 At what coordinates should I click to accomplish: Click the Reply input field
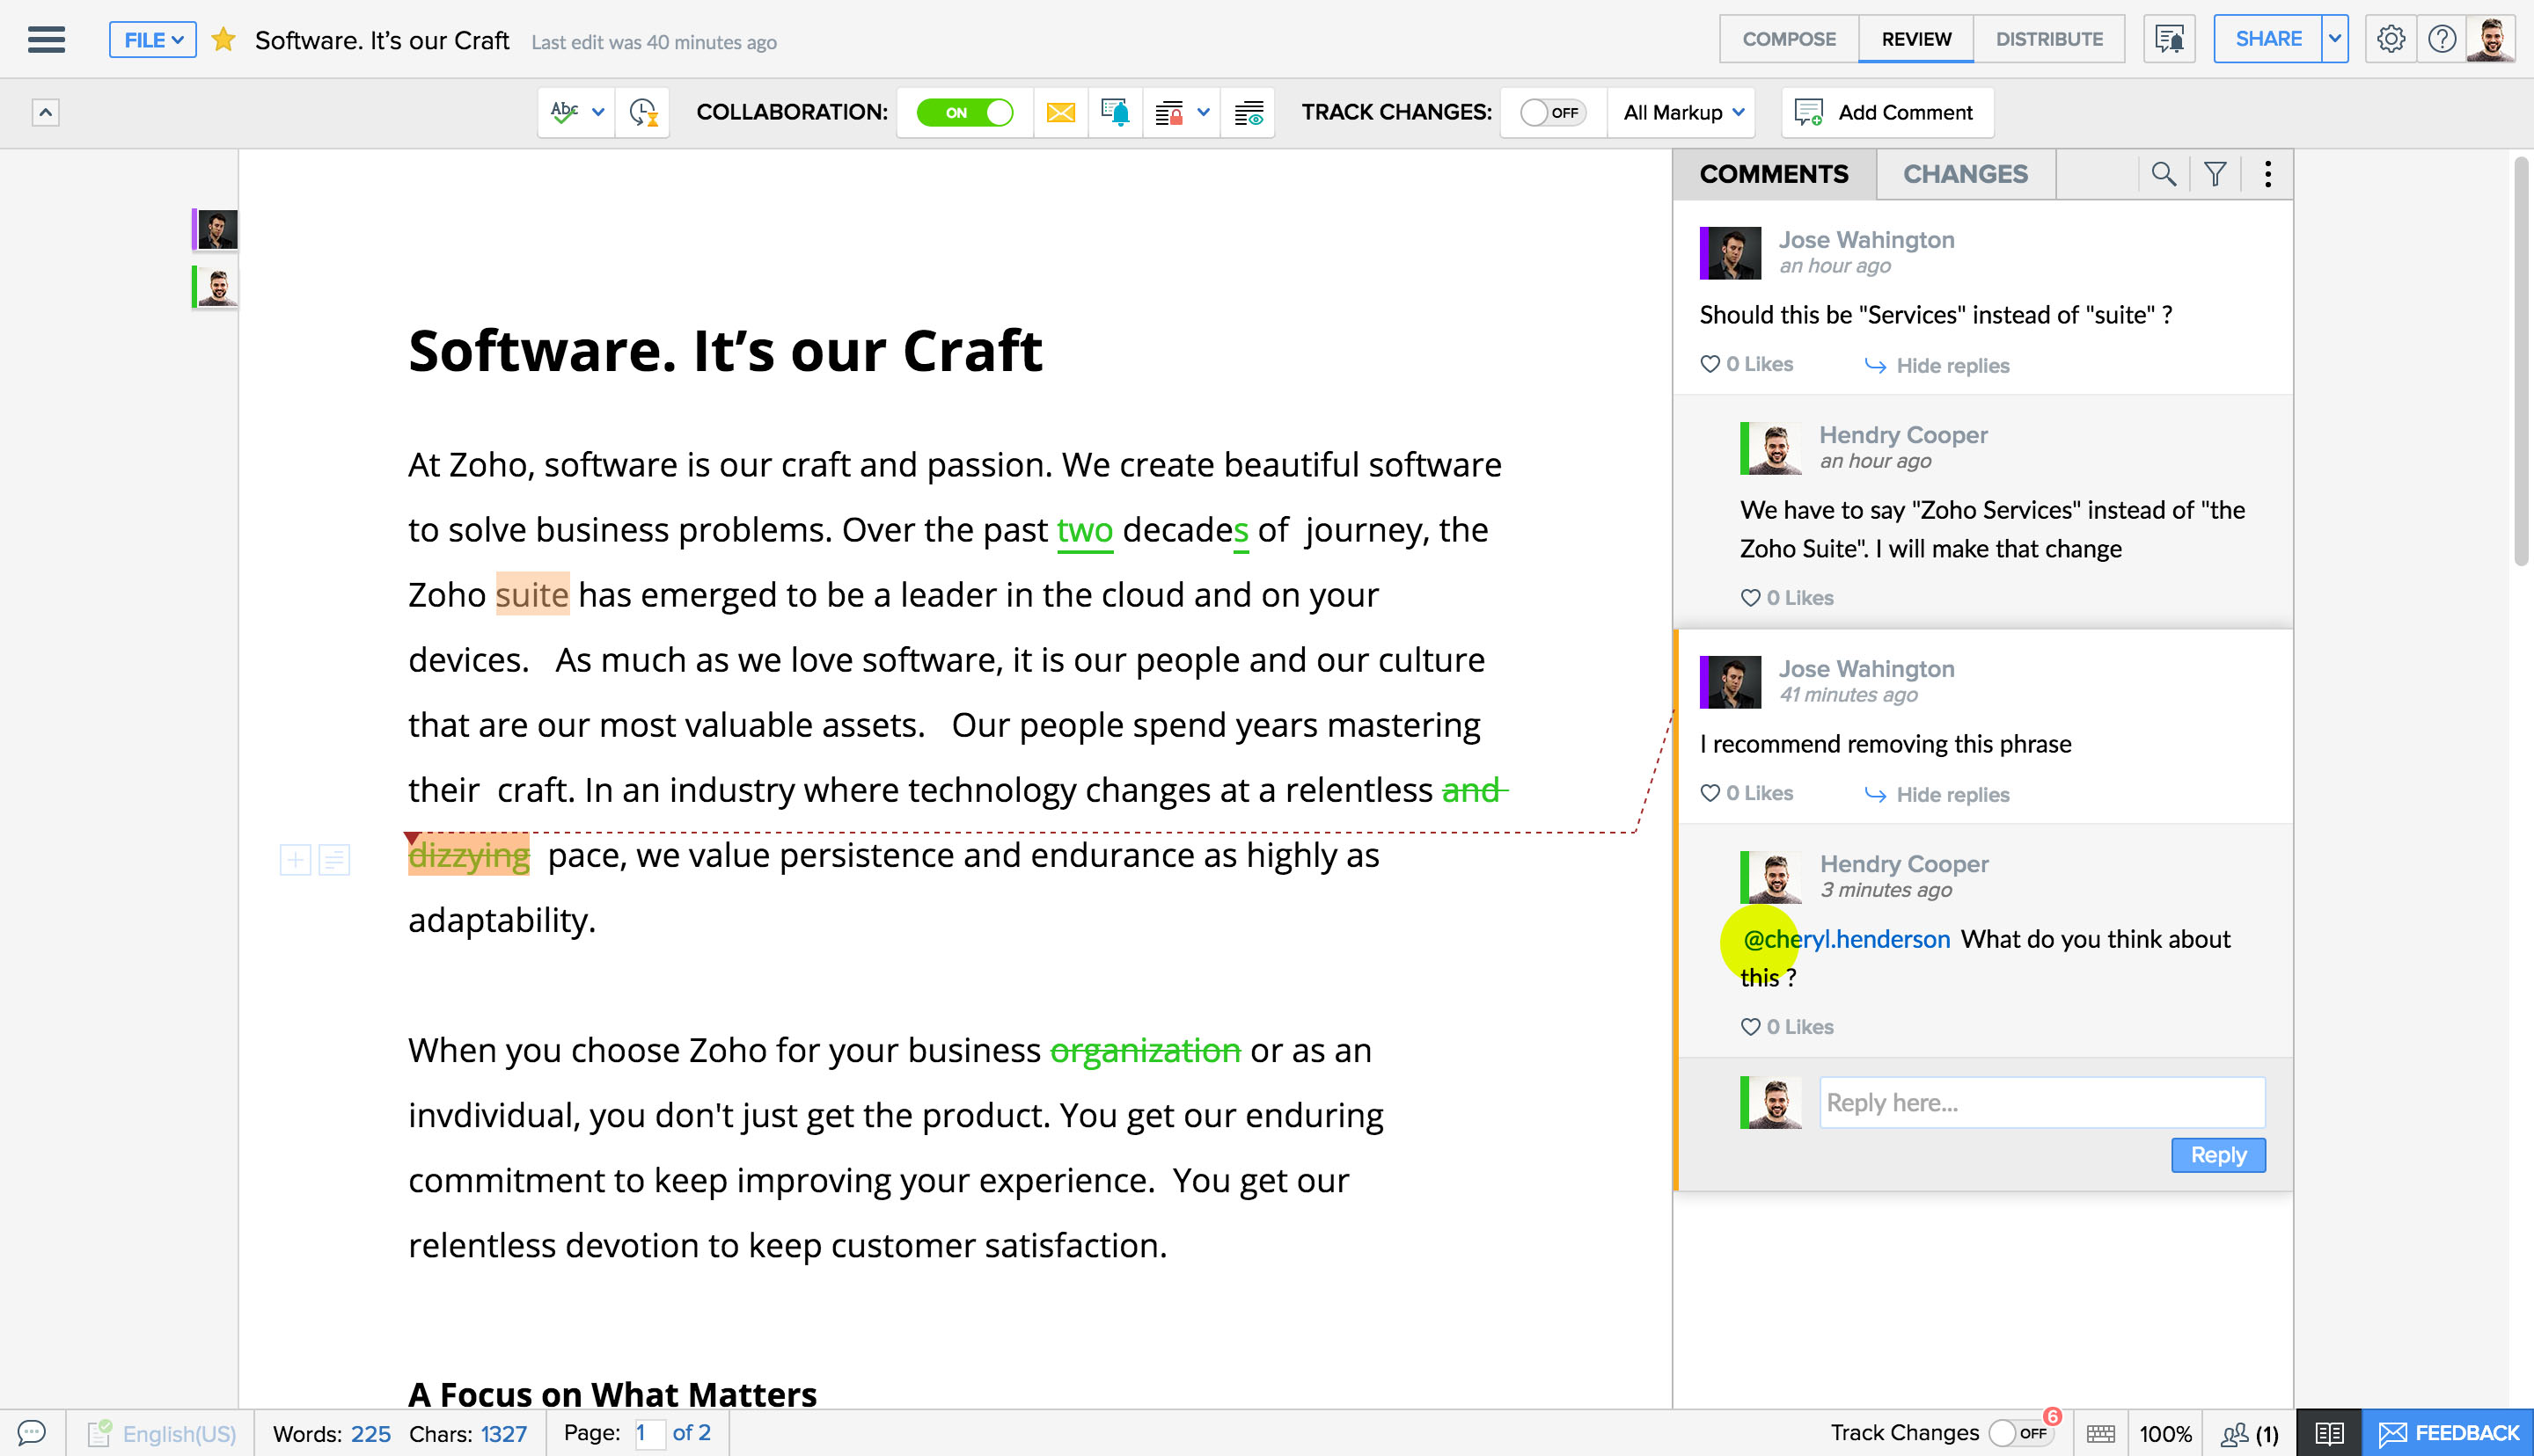[x=2043, y=1101]
